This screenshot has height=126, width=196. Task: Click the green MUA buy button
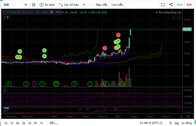[180, 5]
